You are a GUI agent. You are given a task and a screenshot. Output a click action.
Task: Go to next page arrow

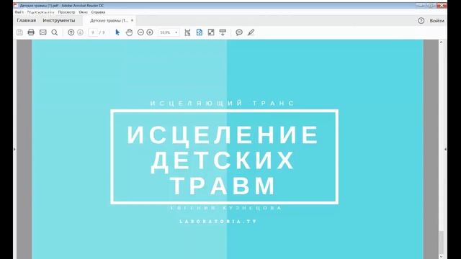[80, 32]
